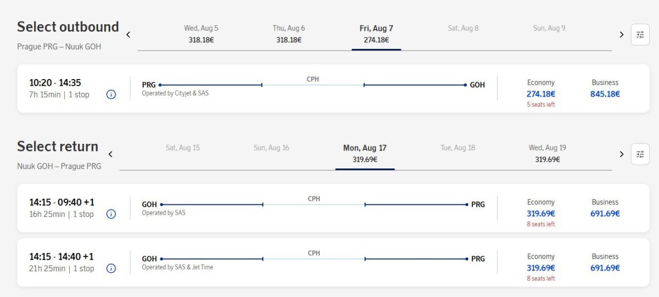Show info for 10:20 outbound flight

pyautogui.click(x=111, y=94)
